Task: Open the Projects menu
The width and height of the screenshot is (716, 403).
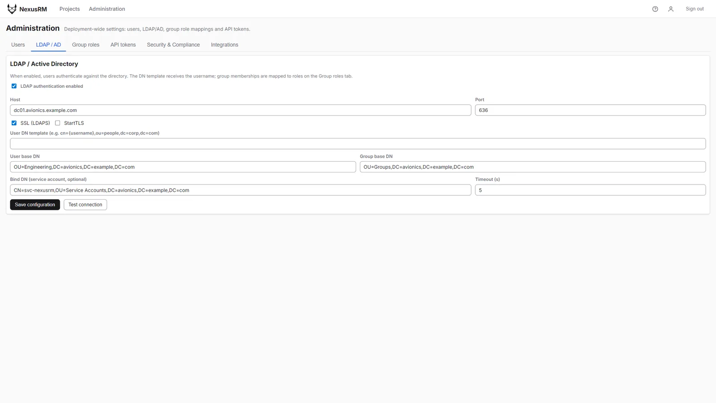Action: click(69, 9)
